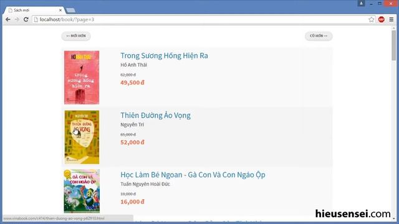Close the Sách mới tab
This screenshot has height=224, width=399.
[x=60, y=10]
